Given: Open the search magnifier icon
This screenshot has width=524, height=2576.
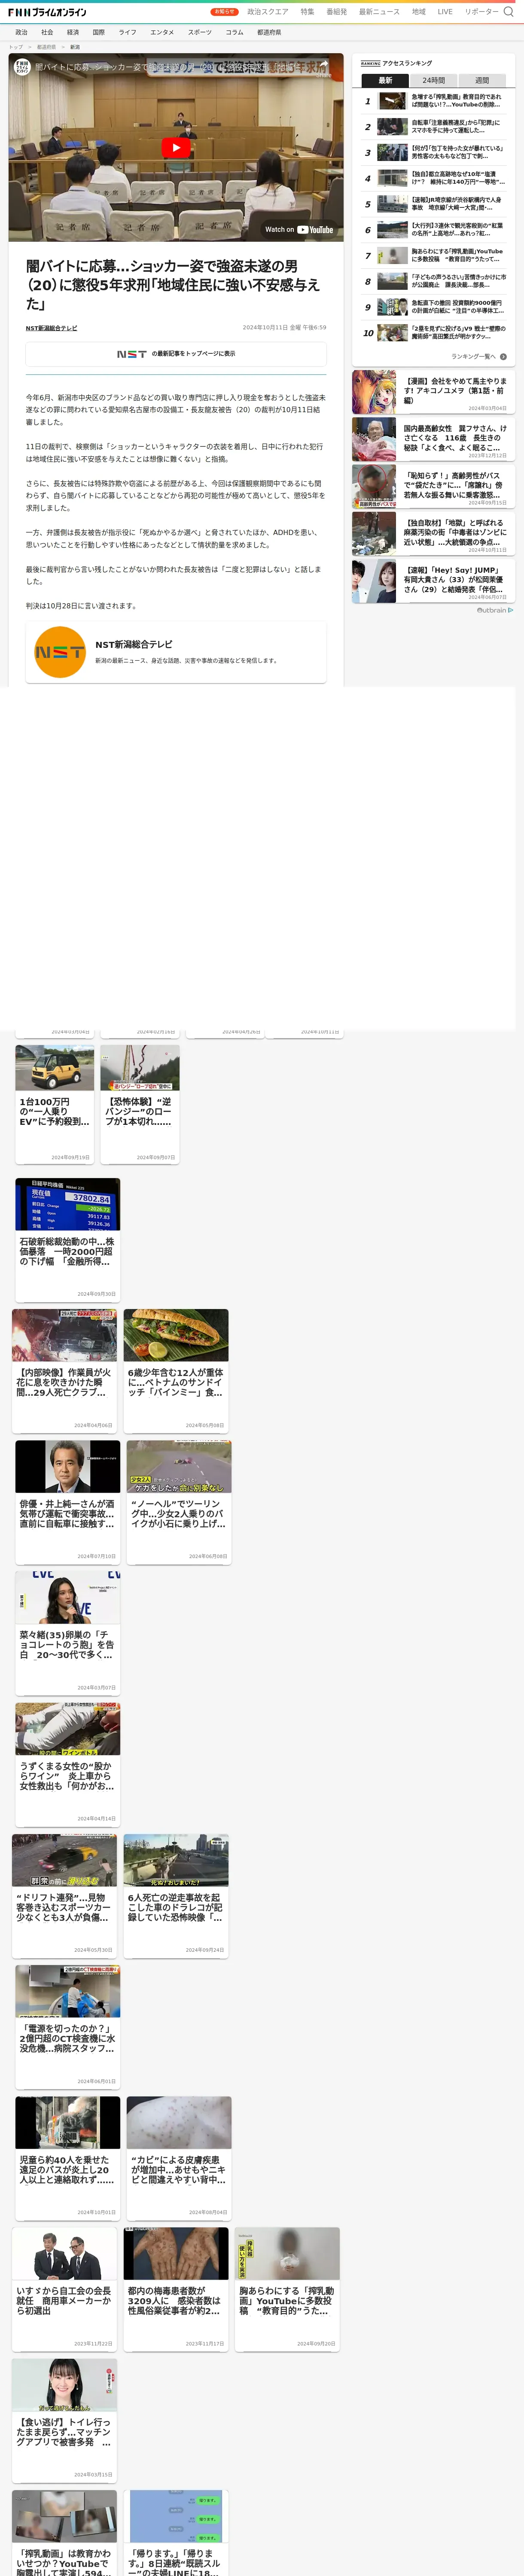Looking at the screenshot, I should [508, 12].
